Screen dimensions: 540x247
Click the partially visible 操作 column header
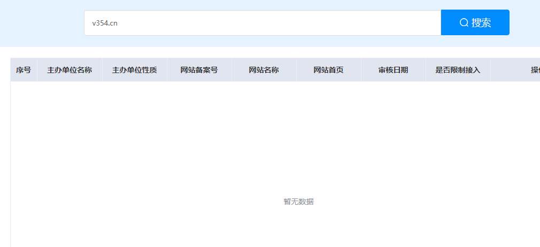pos(534,70)
